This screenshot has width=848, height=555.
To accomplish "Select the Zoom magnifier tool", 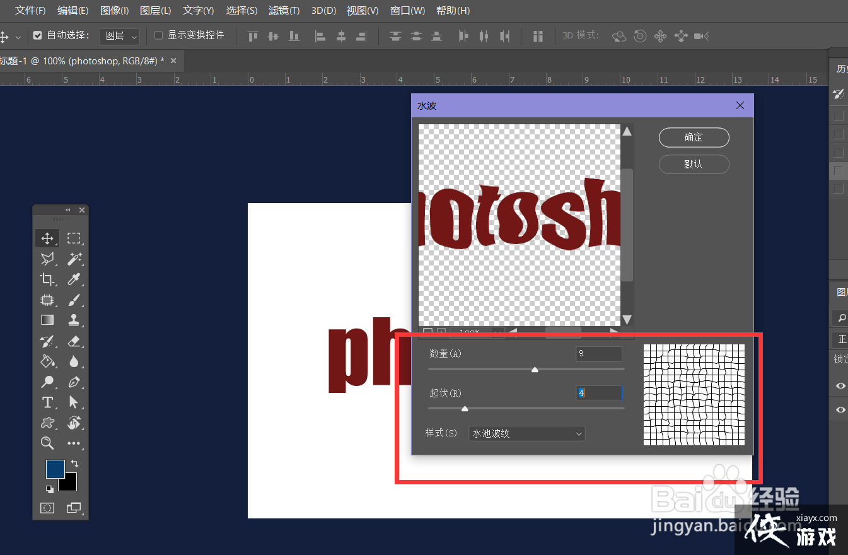I will pyautogui.click(x=47, y=443).
